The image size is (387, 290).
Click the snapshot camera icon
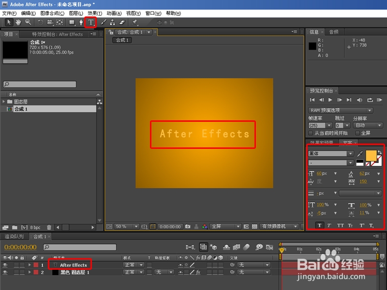click(188, 226)
